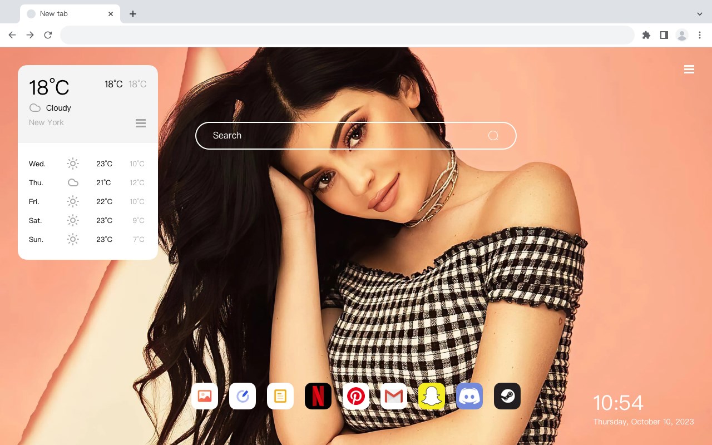This screenshot has height=445, width=712.
Task: Open the Gmail shortcut
Action: pos(394,396)
